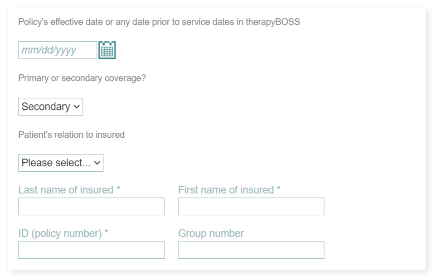Expand the 'Please select...' relation dropdown

pos(60,163)
